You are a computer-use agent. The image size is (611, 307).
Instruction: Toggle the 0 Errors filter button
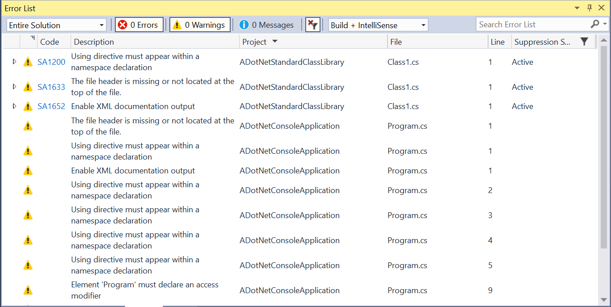139,25
